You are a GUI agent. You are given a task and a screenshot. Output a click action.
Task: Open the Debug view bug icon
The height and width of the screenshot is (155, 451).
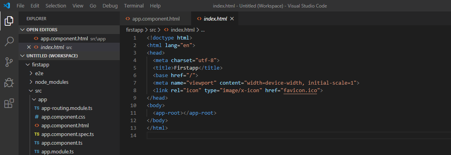click(9, 83)
